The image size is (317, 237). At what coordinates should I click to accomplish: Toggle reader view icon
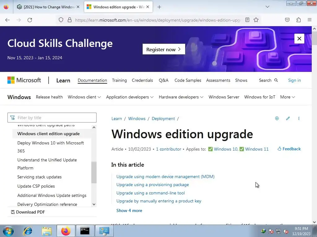pyautogui.click(x=247, y=20)
